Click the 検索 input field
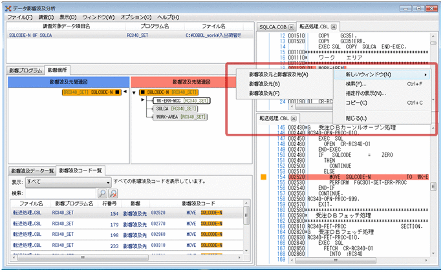 pyautogui.click(x=61, y=194)
